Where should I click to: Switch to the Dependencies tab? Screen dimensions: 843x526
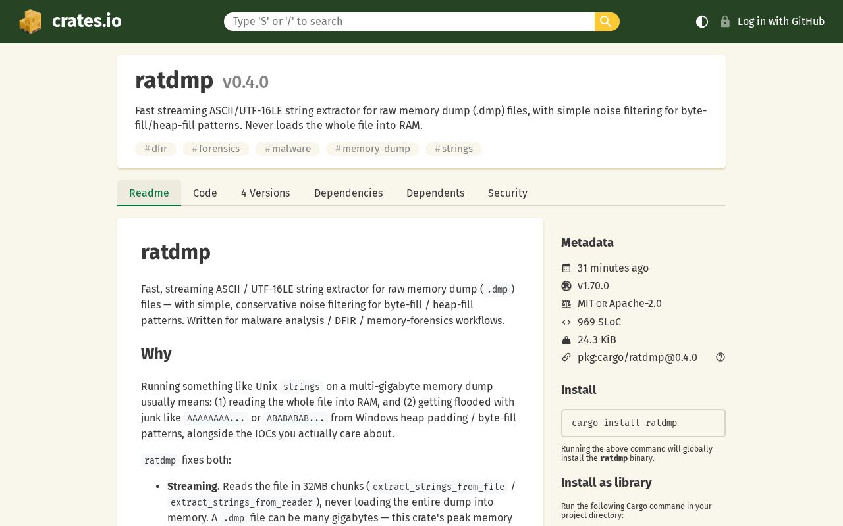click(348, 193)
